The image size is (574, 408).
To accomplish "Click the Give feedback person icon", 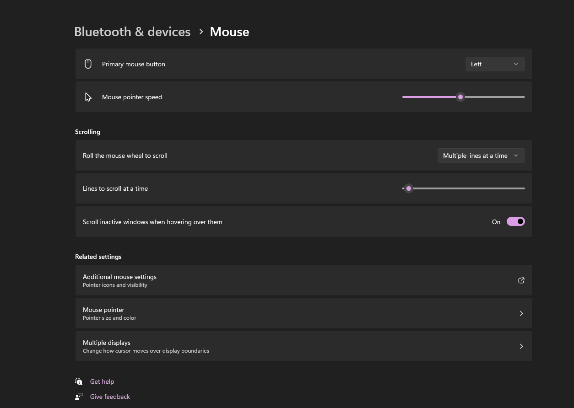I will pyautogui.click(x=79, y=397).
